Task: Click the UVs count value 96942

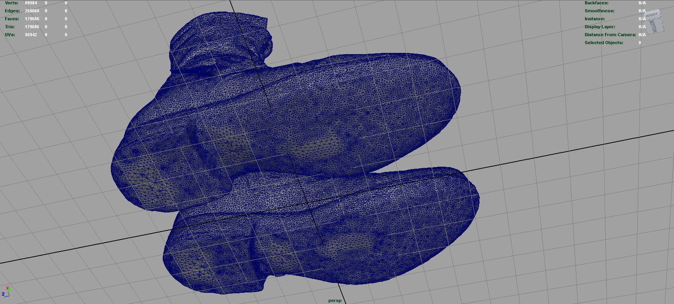Action: click(31, 35)
